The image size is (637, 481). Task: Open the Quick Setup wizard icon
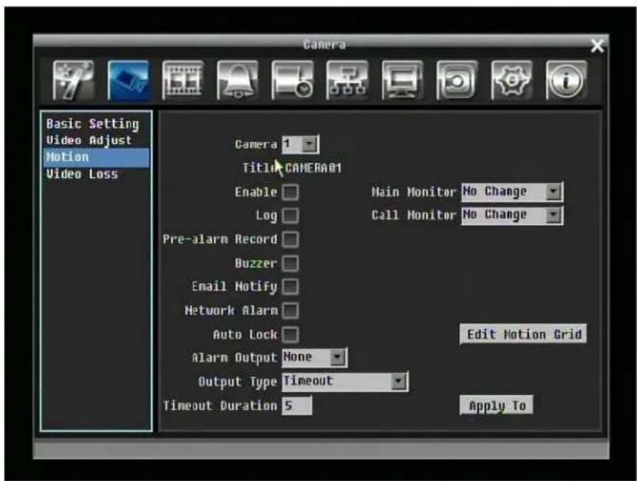tap(73, 80)
